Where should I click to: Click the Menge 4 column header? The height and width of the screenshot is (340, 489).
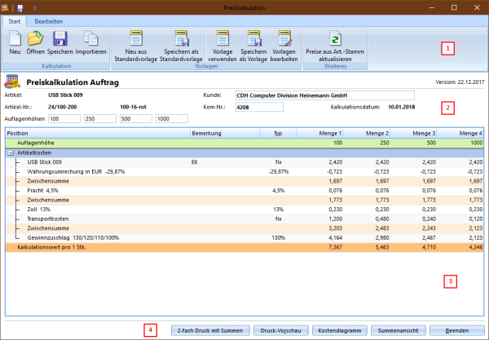(460, 133)
